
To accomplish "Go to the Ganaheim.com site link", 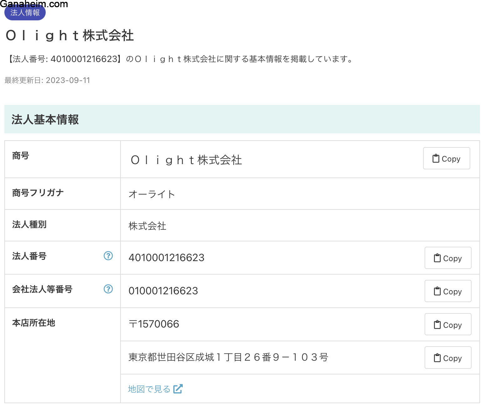I will click(34, 4).
